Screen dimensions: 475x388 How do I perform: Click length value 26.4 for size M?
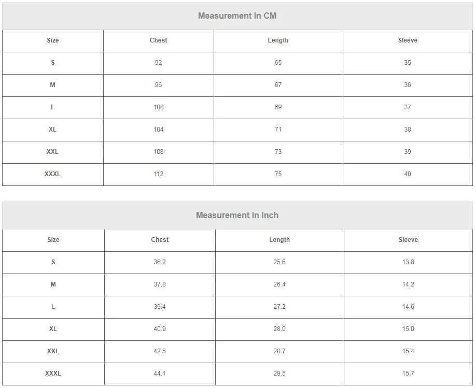(280, 284)
